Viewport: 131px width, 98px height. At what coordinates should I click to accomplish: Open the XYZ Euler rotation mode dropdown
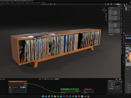[114, 21]
